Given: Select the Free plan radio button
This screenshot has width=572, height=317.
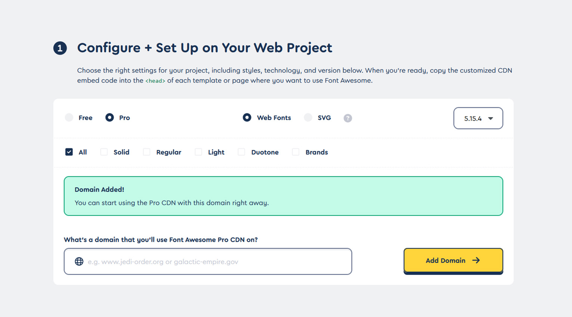Looking at the screenshot, I should coord(69,117).
